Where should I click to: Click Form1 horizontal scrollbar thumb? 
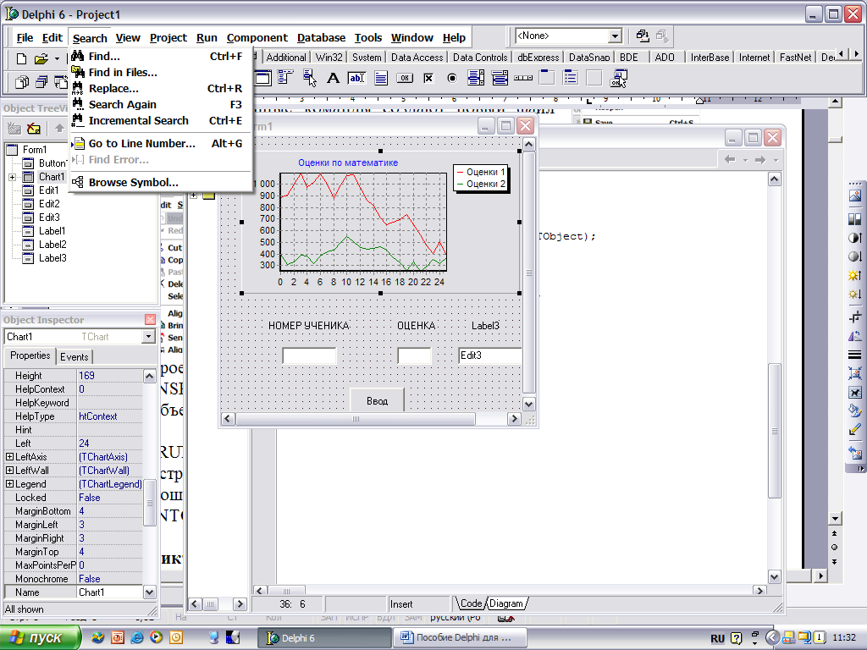(x=356, y=419)
